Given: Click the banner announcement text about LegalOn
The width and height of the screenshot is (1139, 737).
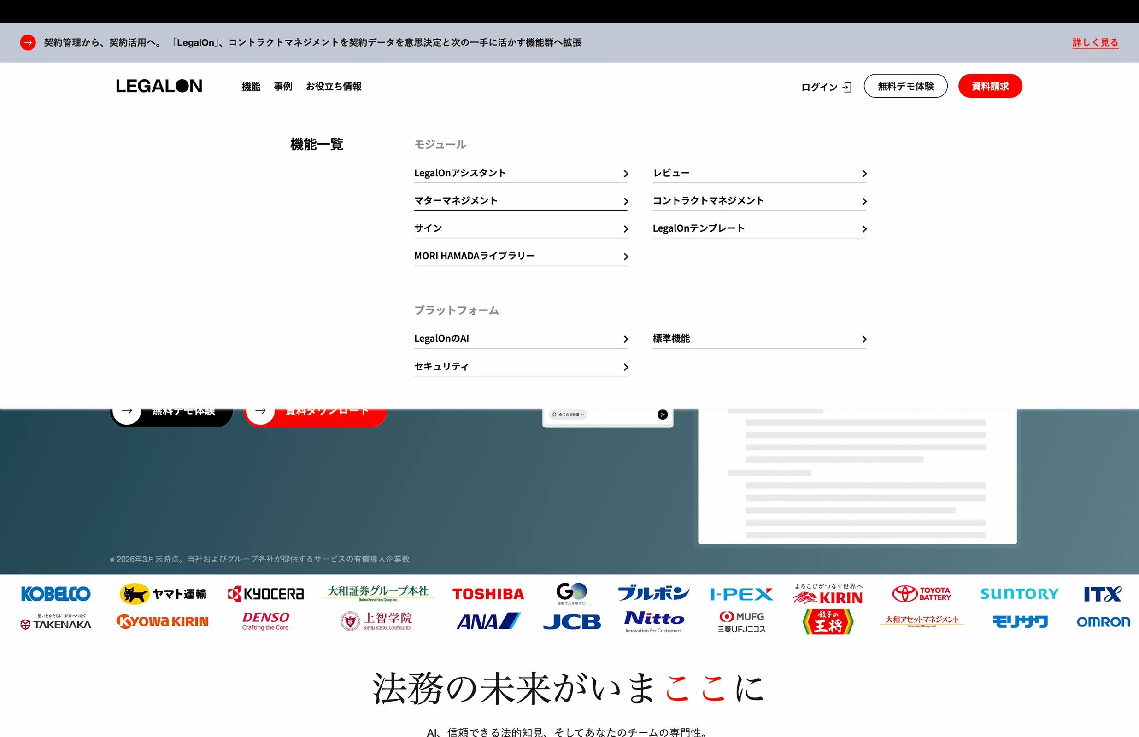Looking at the screenshot, I should [x=312, y=42].
